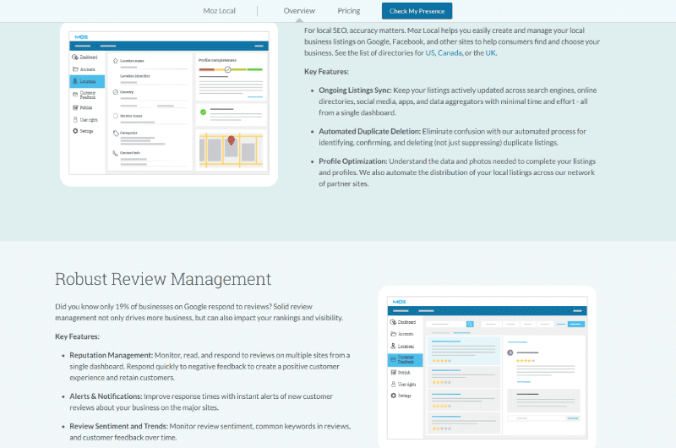Click the Settings gear in review illustration
The width and height of the screenshot is (676, 448).
click(x=393, y=396)
